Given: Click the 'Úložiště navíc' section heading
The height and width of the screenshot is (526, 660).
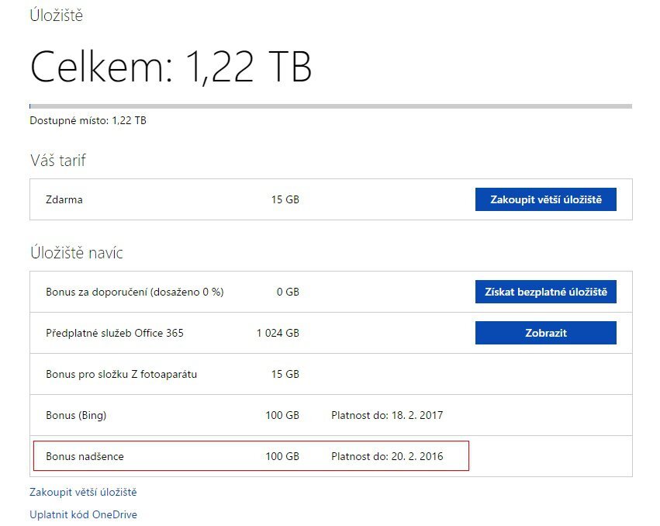Looking at the screenshot, I should [x=76, y=253].
